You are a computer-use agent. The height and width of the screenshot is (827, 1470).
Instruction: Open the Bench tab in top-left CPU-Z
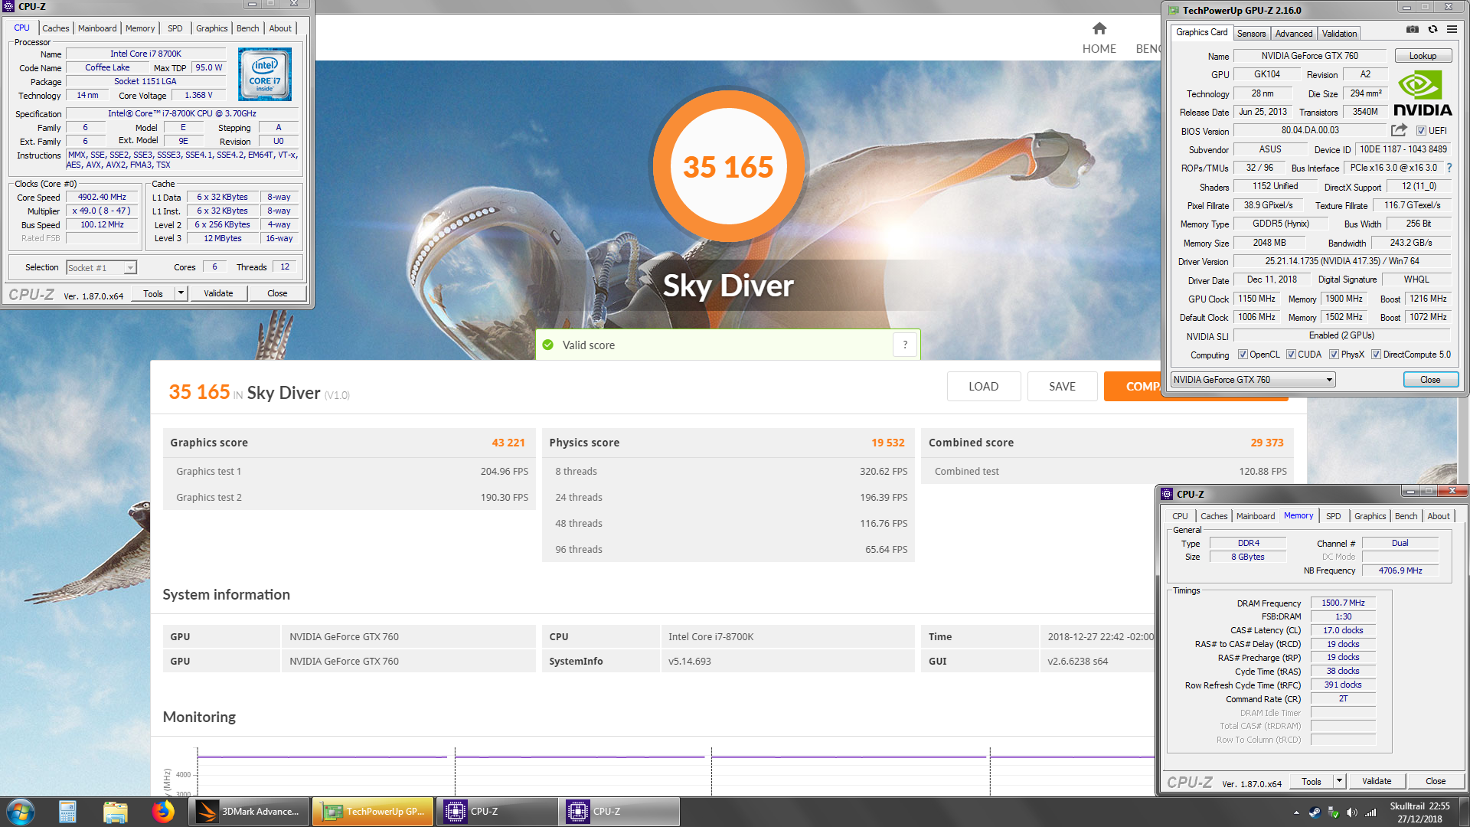(247, 28)
